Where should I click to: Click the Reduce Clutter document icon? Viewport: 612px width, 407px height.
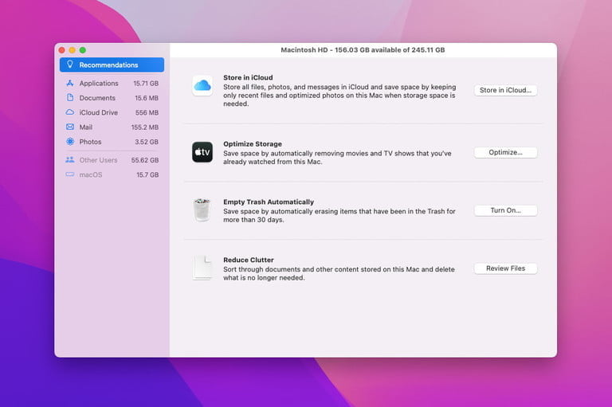point(202,268)
